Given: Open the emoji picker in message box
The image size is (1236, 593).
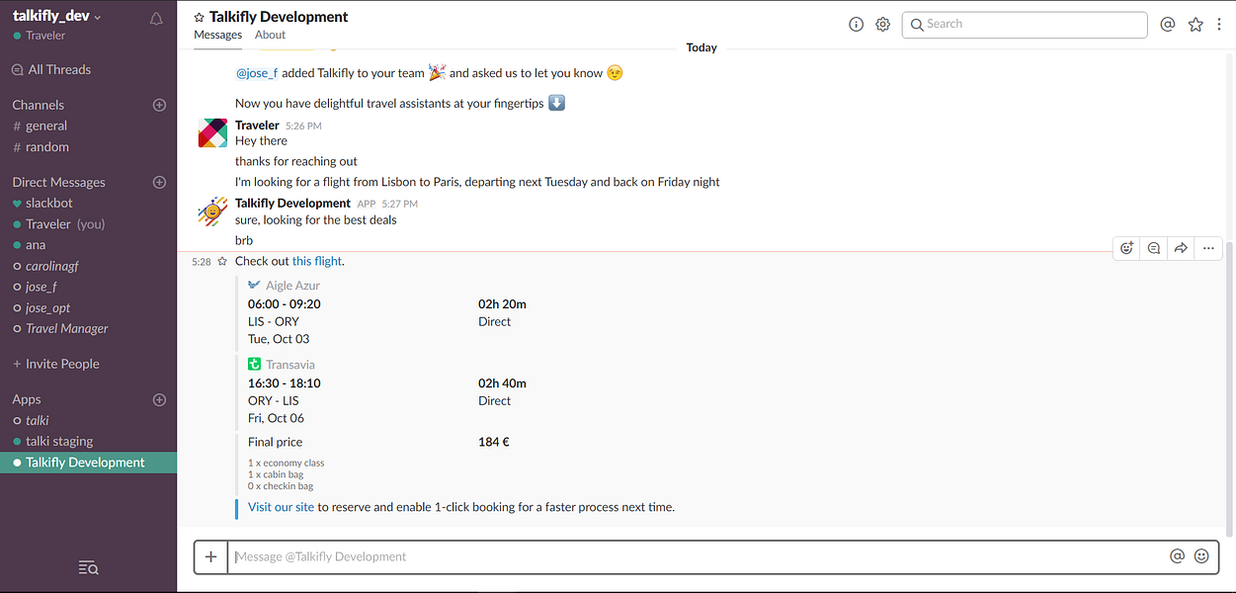Looking at the screenshot, I should (x=1201, y=556).
